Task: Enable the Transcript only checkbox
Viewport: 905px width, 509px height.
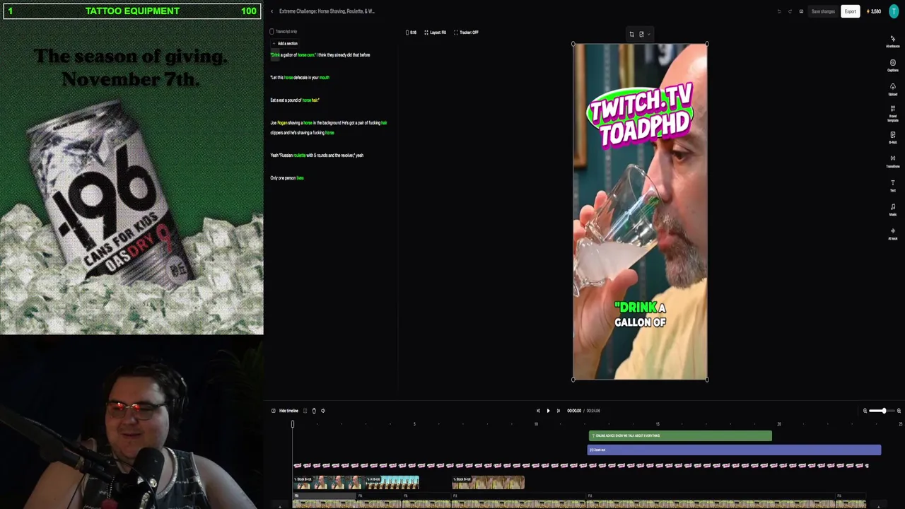Action: (271, 32)
